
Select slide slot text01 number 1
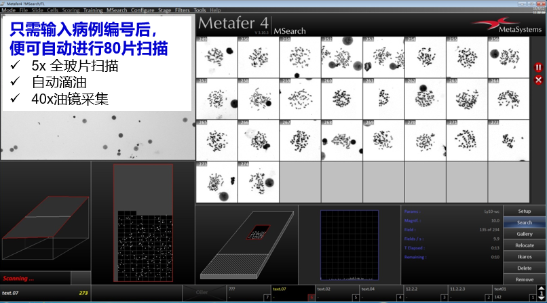tap(515, 293)
